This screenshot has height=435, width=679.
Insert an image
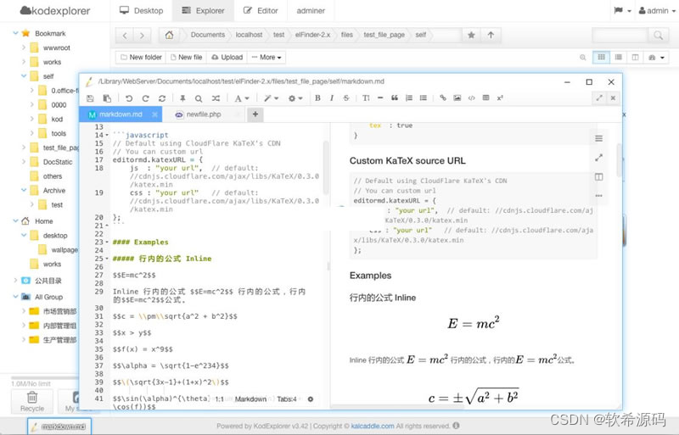coord(457,98)
